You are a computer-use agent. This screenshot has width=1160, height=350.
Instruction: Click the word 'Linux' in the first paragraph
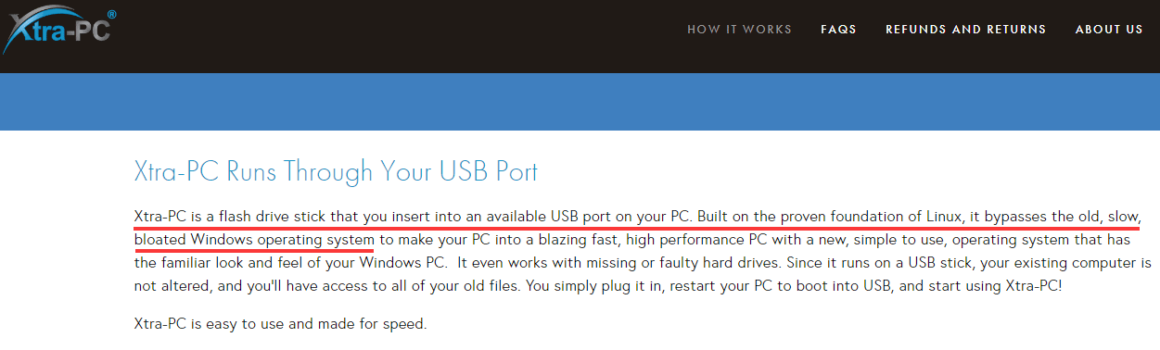942,217
